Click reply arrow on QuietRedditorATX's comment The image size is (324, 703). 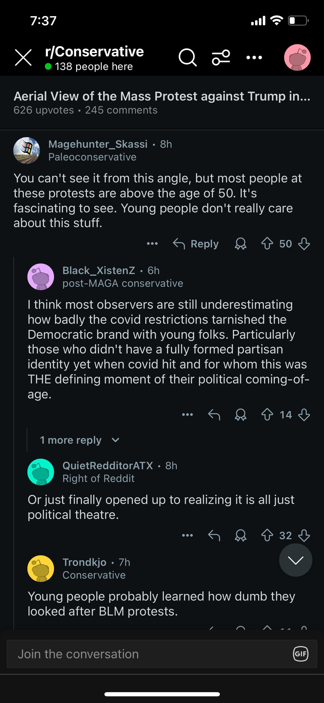click(214, 535)
